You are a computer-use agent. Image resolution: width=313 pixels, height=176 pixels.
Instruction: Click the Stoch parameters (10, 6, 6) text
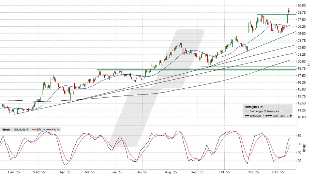(x=19, y=130)
